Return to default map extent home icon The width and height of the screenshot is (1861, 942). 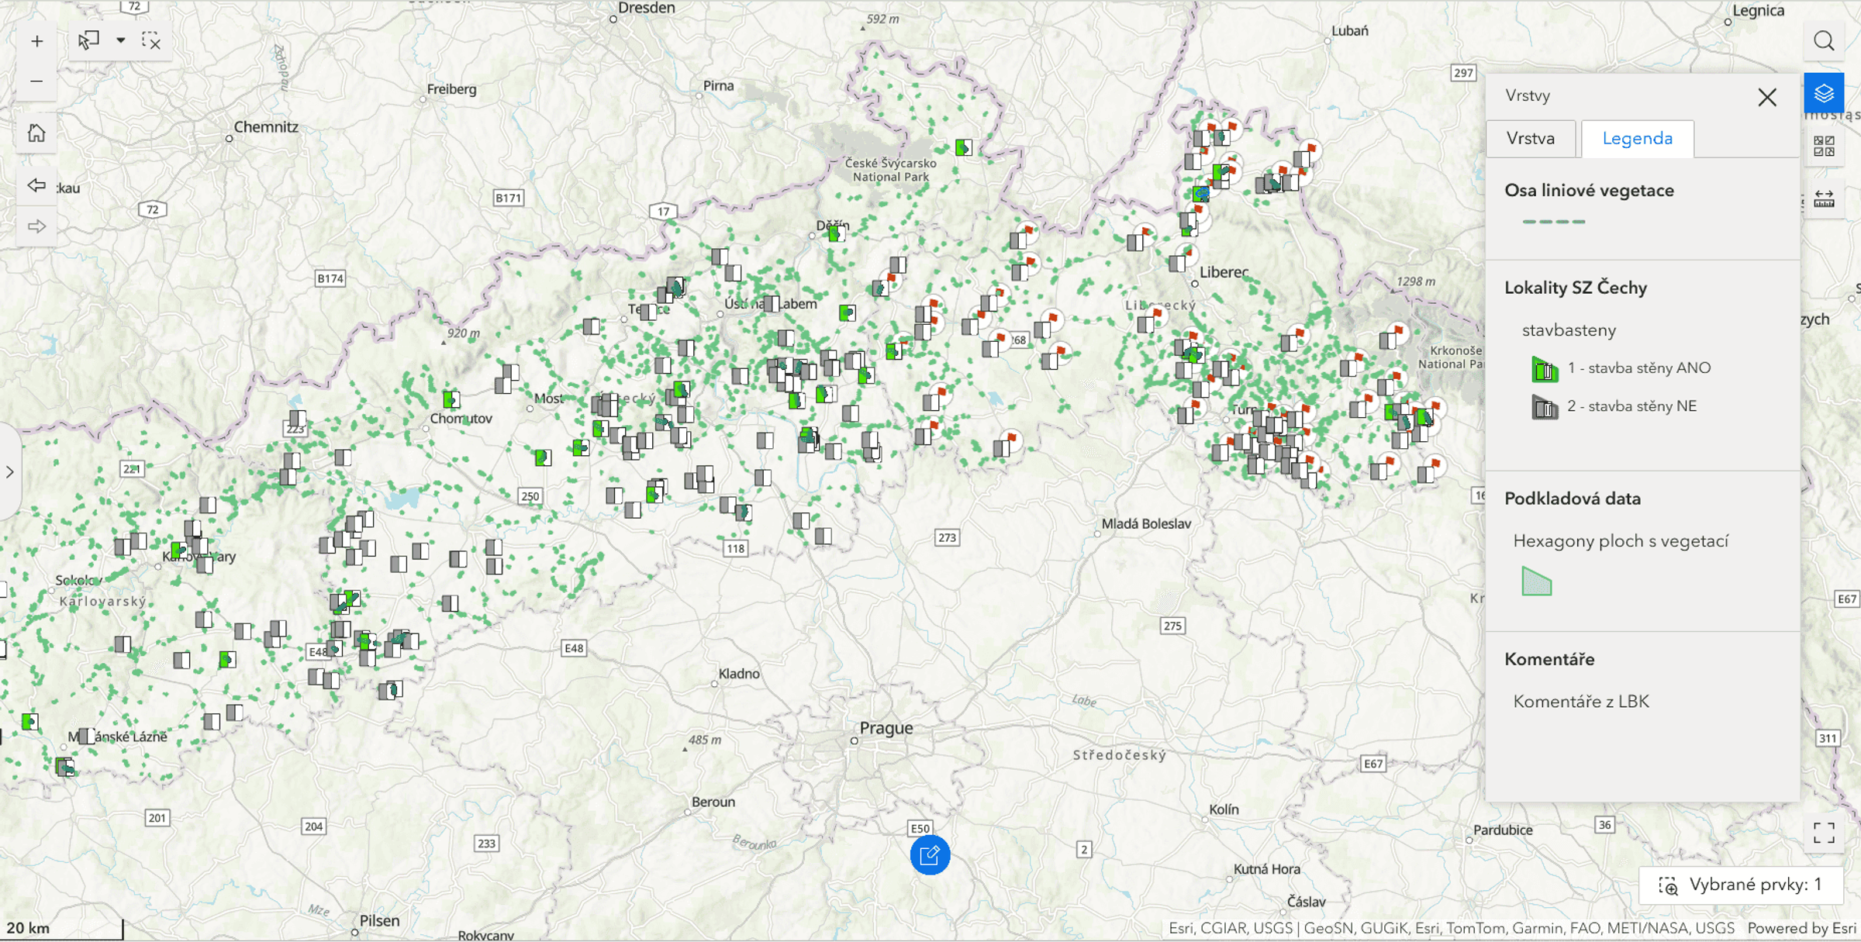36,133
